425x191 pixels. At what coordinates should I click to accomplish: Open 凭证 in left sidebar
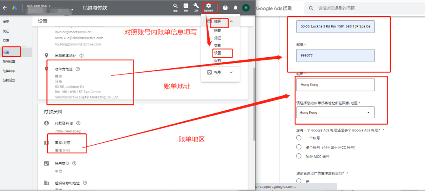6,31
